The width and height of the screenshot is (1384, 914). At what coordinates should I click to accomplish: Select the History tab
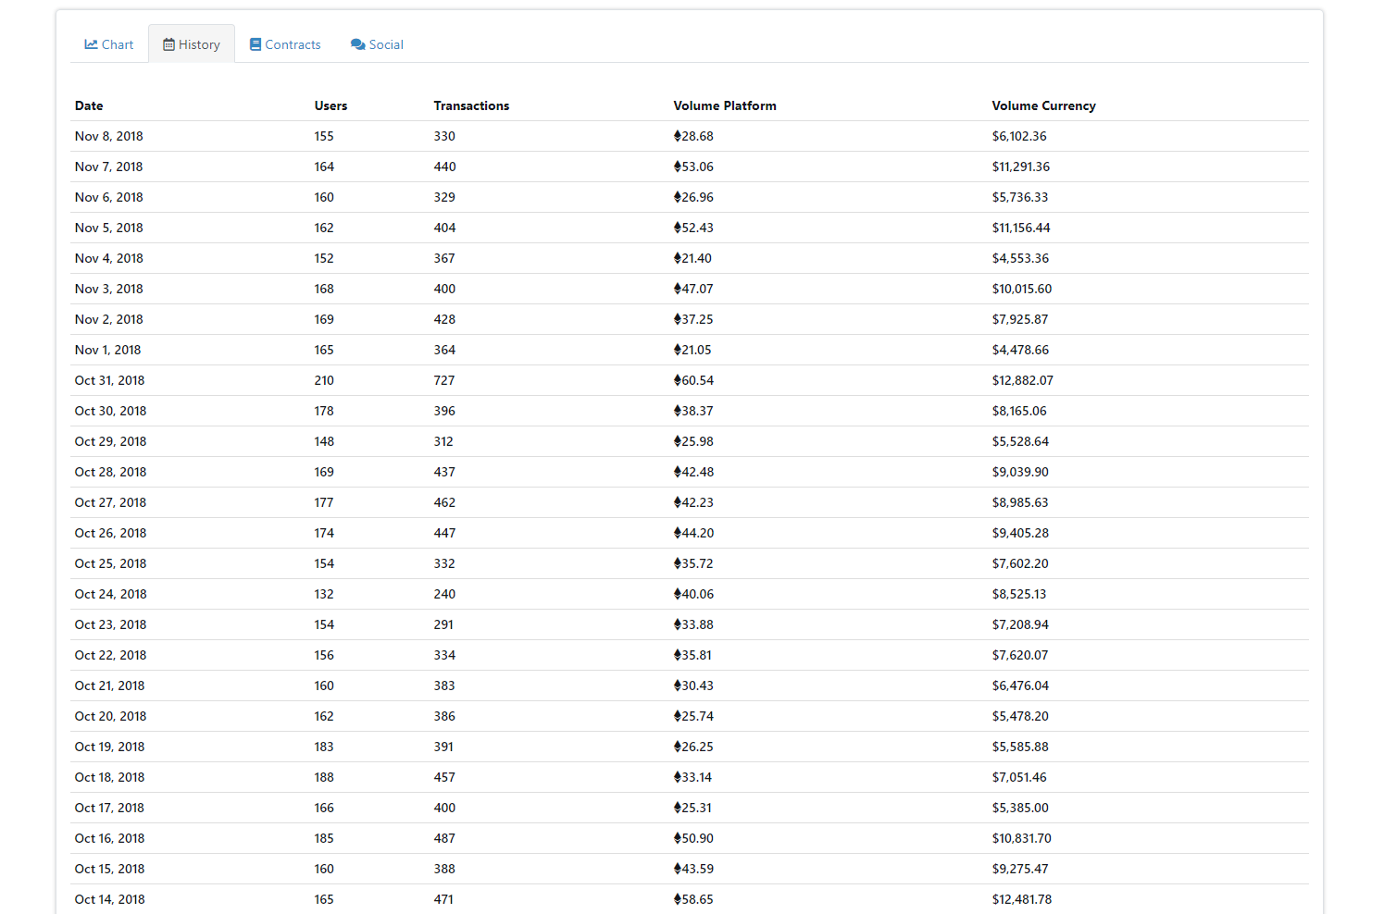point(192,44)
